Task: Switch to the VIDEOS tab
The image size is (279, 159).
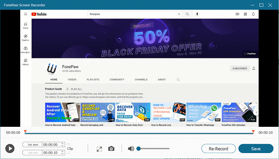Action: 72,79
